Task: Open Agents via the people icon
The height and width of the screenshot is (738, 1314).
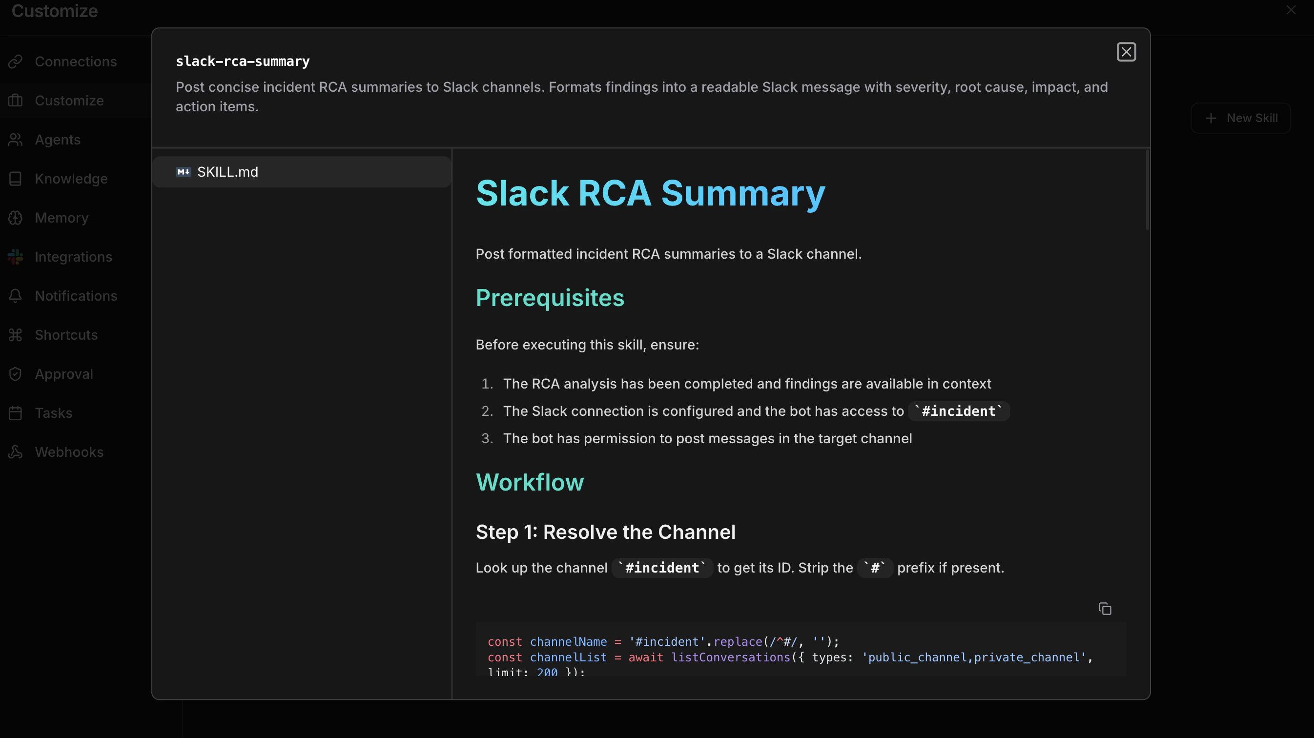Action: (16, 139)
